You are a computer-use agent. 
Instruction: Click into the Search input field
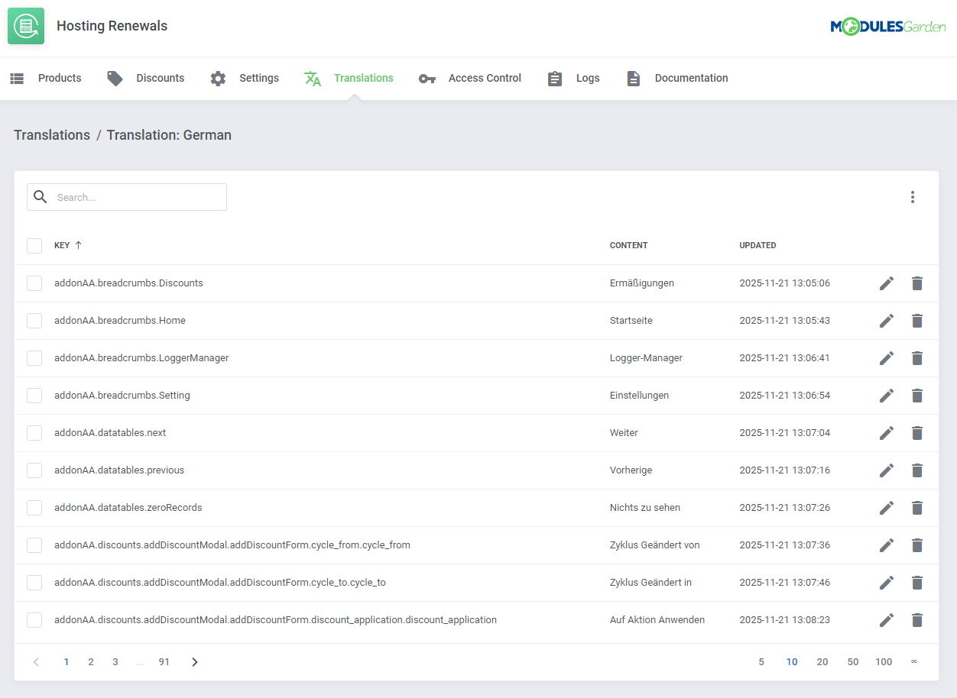(x=138, y=197)
